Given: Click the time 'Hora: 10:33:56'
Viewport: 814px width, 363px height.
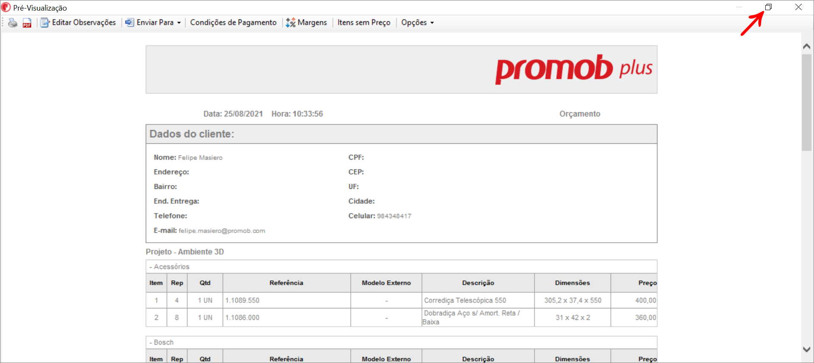Looking at the screenshot, I should pos(297,114).
